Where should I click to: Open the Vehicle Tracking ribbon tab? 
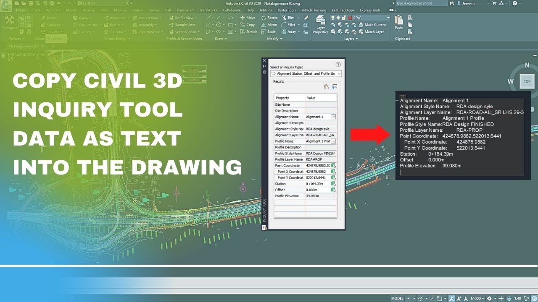click(314, 10)
